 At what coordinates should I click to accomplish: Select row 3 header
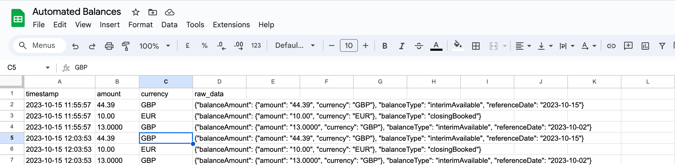pyautogui.click(x=12, y=116)
